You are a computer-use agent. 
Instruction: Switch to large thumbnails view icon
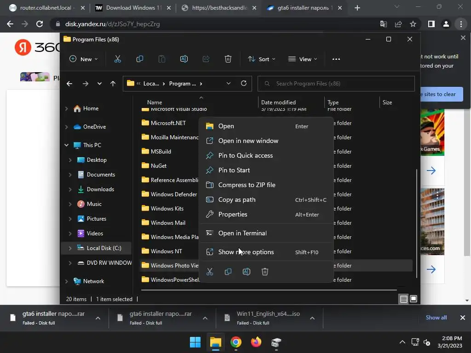pyautogui.click(x=414, y=299)
